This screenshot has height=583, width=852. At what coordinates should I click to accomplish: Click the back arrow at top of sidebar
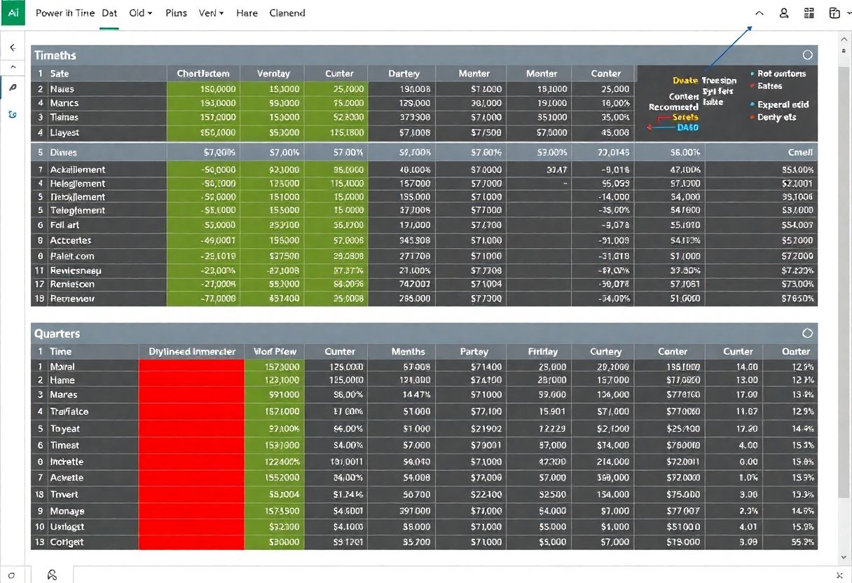tap(13, 48)
